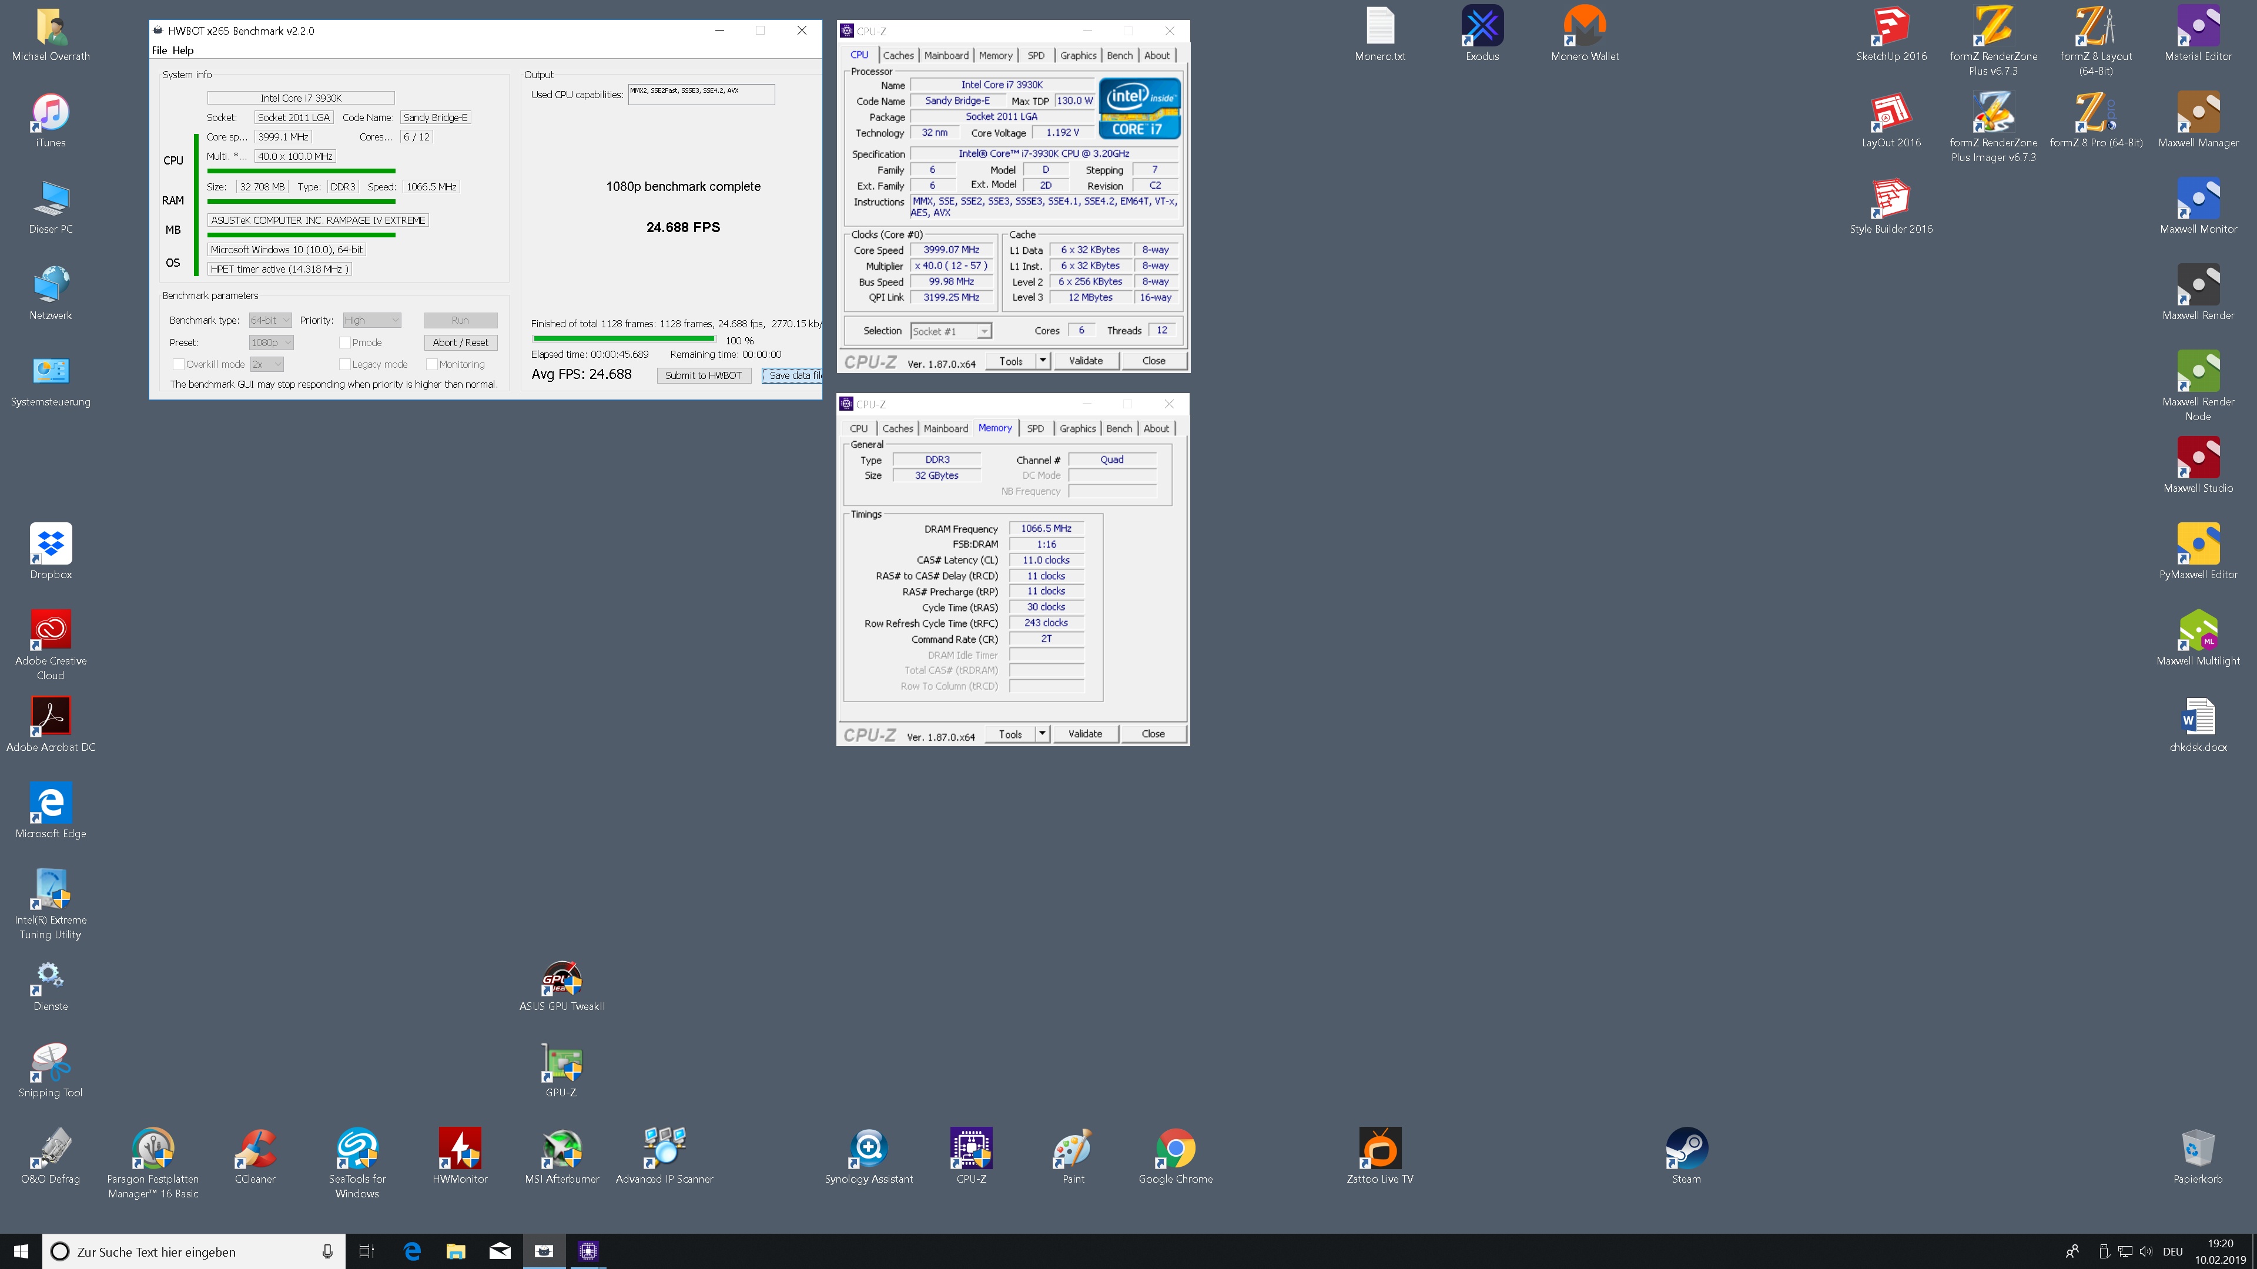Image resolution: width=2257 pixels, height=1269 pixels.
Task: Select Graphics tab in top CPU-Z
Action: pyautogui.click(x=1078, y=55)
